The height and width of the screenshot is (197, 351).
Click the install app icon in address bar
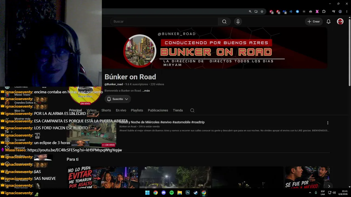point(256,11)
